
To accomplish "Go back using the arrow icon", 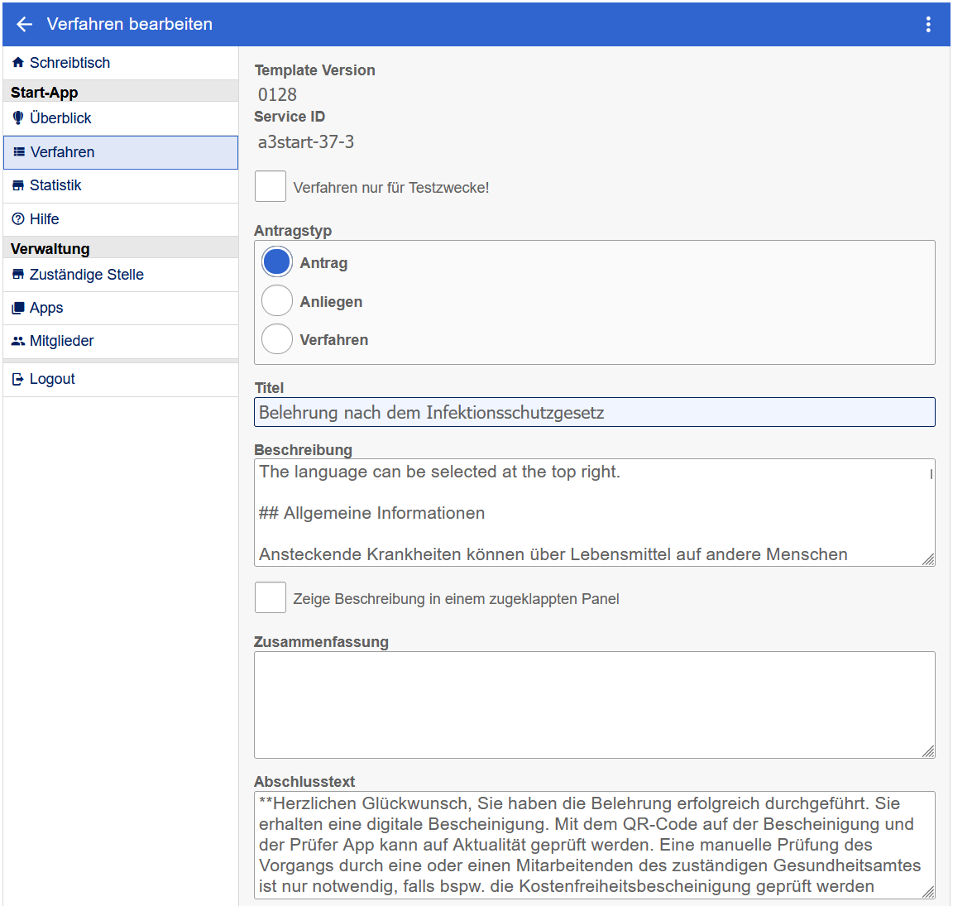I will click(24, 24).
